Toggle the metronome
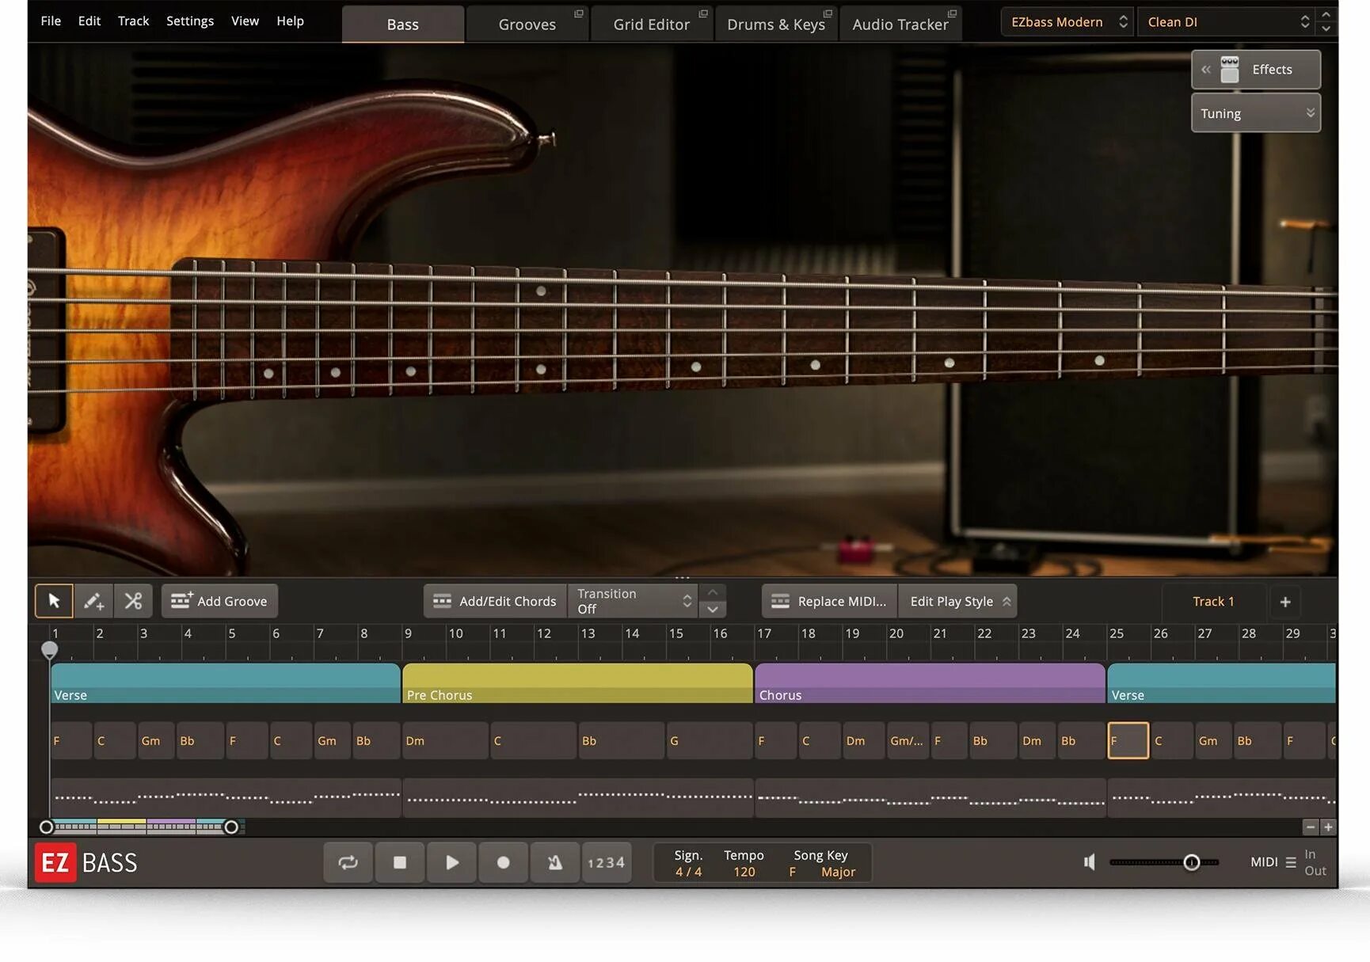The height and width of the screenshot is (962, 1370). 554,862
